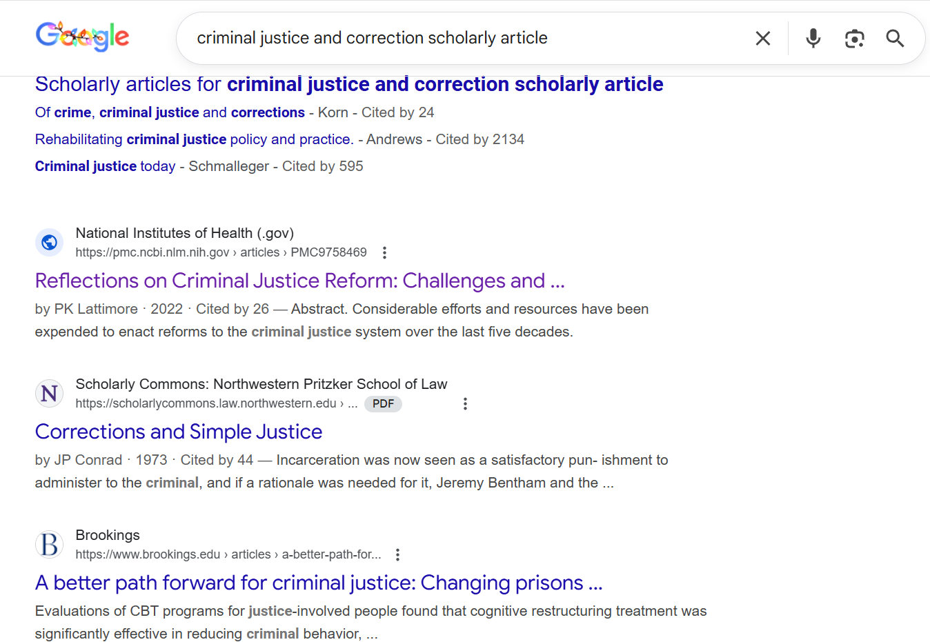Start a voice search with microphone
Image resolution: width=930 pixels, height=642 pixels.
coord(813,39)
